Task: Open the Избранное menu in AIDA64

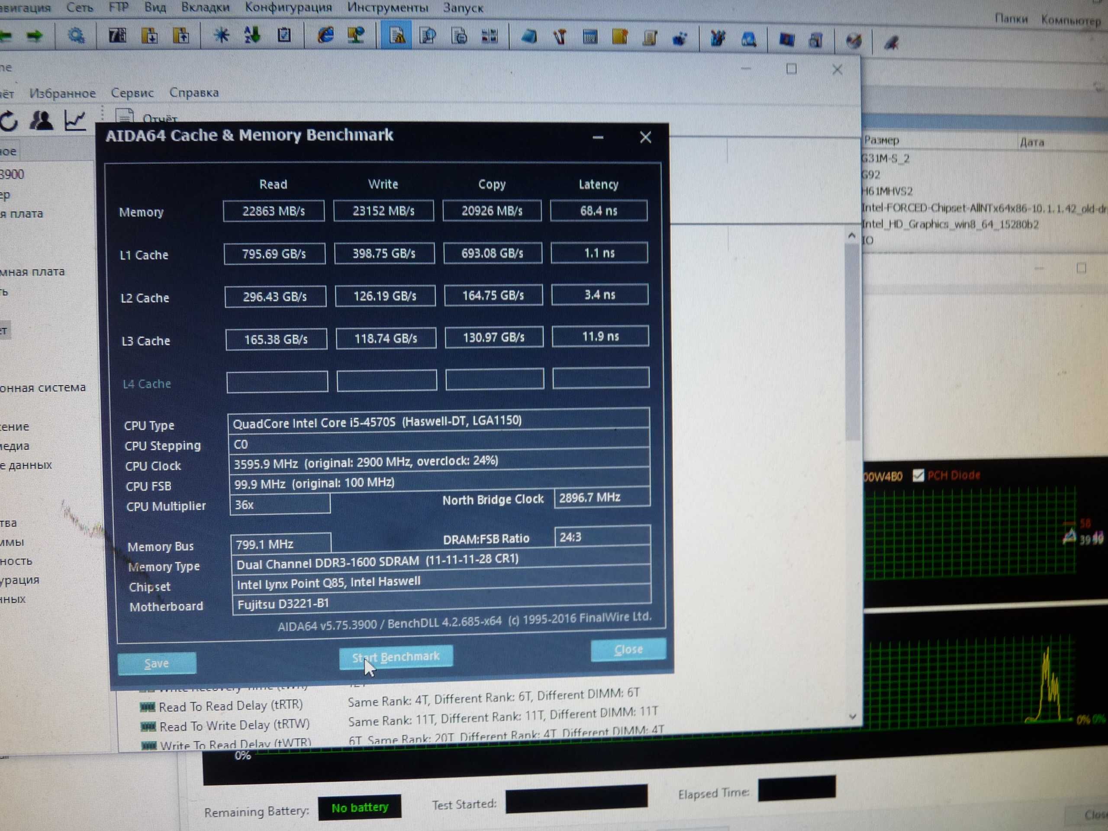Action: click(63, 93)
